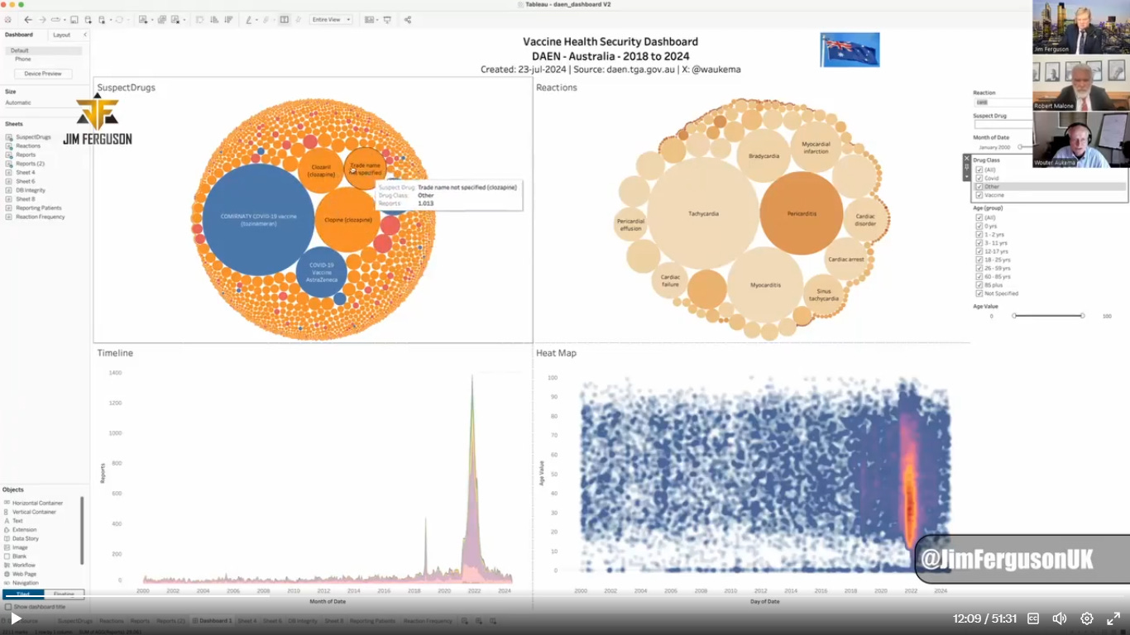Click the New Worksheet toolbar icon
The width and height of the screenshot is (1130, 635).
coord(143,19)
